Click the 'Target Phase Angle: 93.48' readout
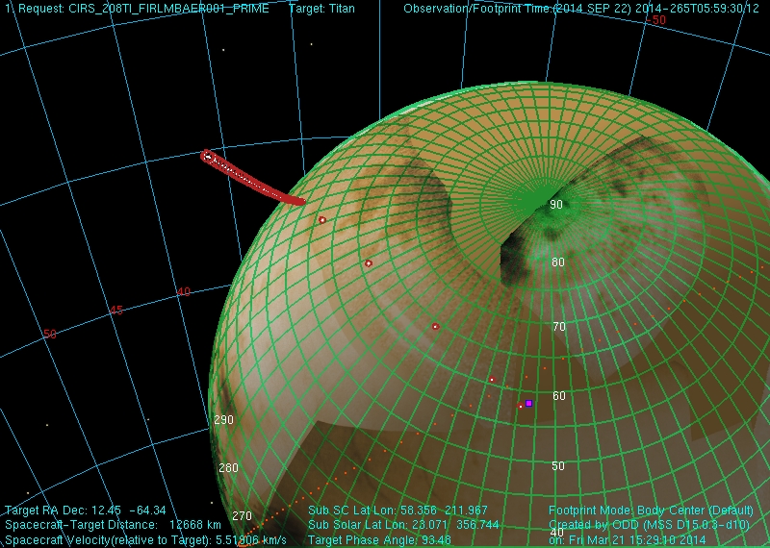This screenshot has height=548, width=770. coord(379,540)
